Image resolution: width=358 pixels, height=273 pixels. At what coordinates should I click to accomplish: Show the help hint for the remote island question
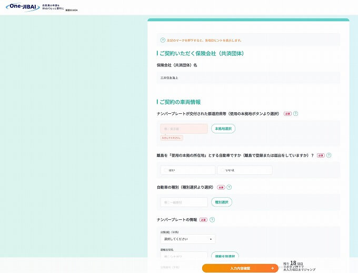(x=329, y=155)
